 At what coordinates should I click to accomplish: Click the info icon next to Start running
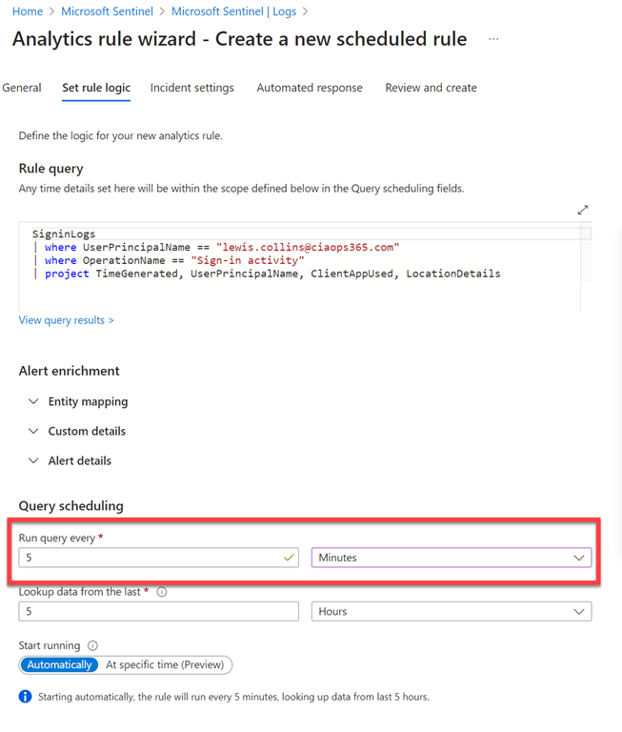pos(92,645)
